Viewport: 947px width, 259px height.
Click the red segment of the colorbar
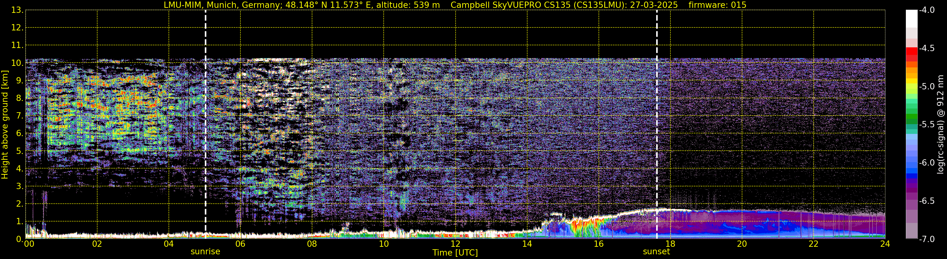click(x=911, y=51)
